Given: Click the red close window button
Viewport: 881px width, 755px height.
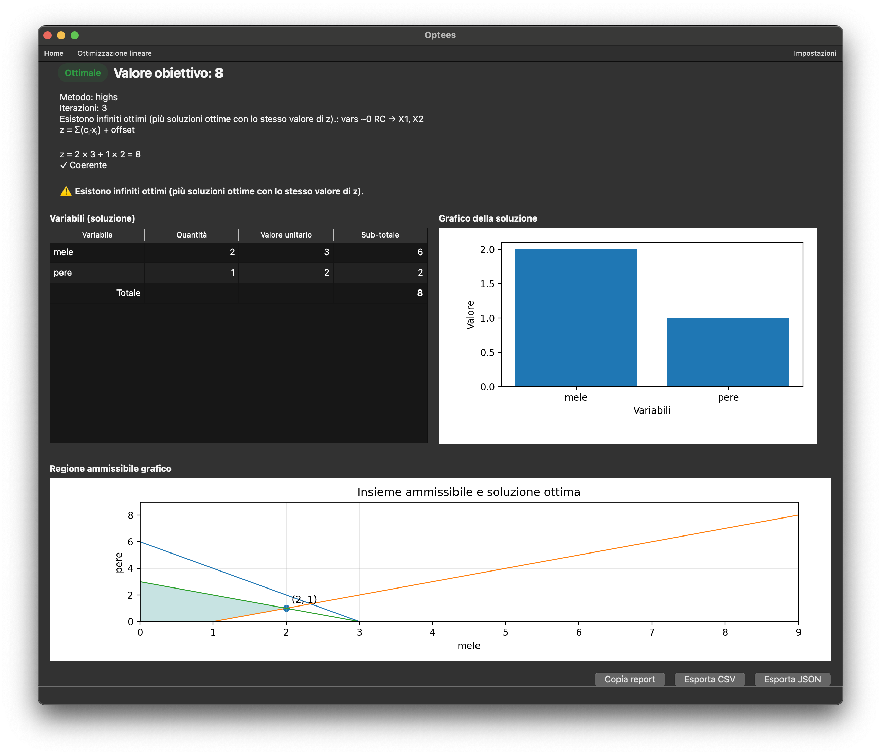Looking at the screenshot, I should pyautogui.click(x=48, y=35).
